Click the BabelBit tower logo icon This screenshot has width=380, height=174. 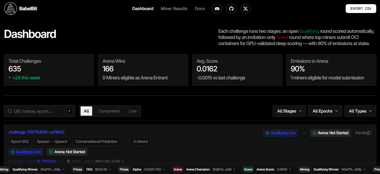[10, 9]
